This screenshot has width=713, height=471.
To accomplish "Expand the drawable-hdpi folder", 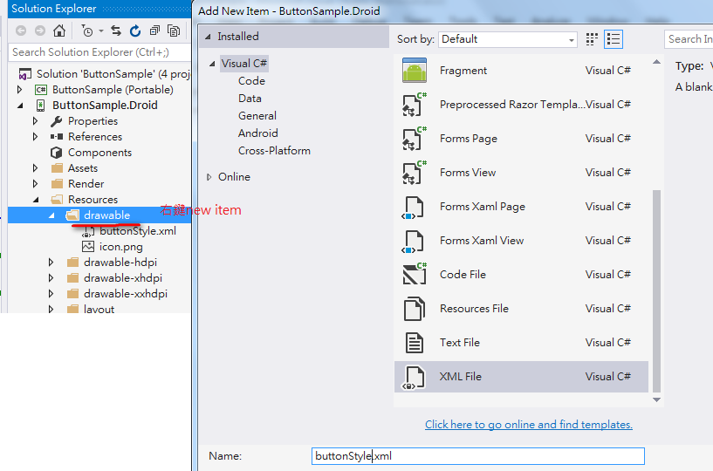I will click(x=51, y=263).
